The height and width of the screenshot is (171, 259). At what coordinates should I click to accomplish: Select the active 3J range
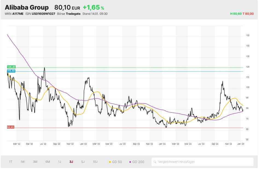tap(71, 162)
